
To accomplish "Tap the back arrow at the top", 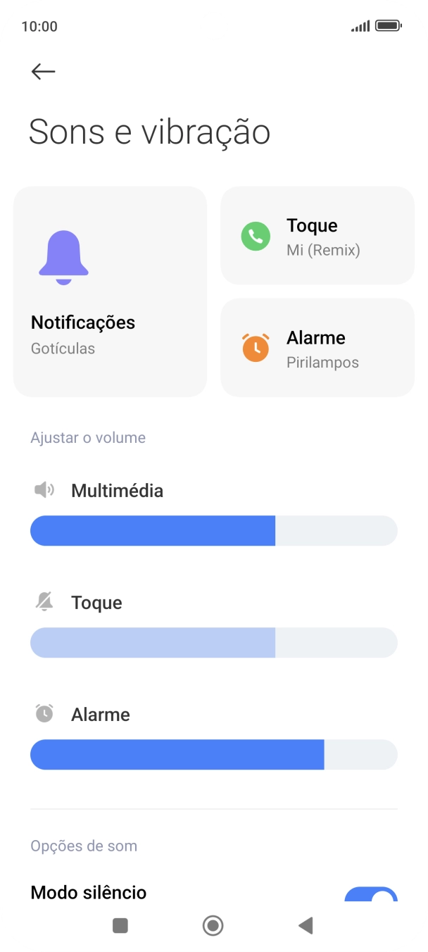I will (42, 70).
